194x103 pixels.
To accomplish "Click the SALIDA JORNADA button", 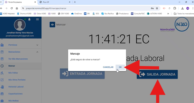I will pyautogui.click(x=157, y=74).
